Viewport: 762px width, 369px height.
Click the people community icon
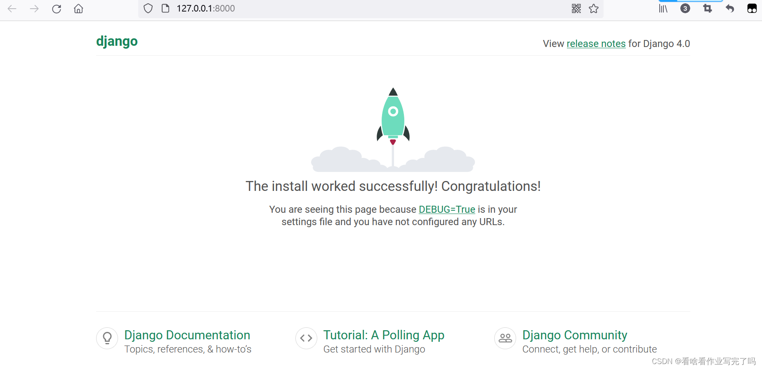pos(505,338)
